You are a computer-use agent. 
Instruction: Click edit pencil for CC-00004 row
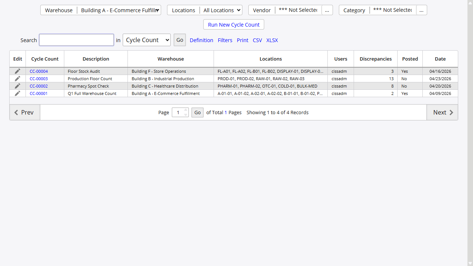point(17,71)
